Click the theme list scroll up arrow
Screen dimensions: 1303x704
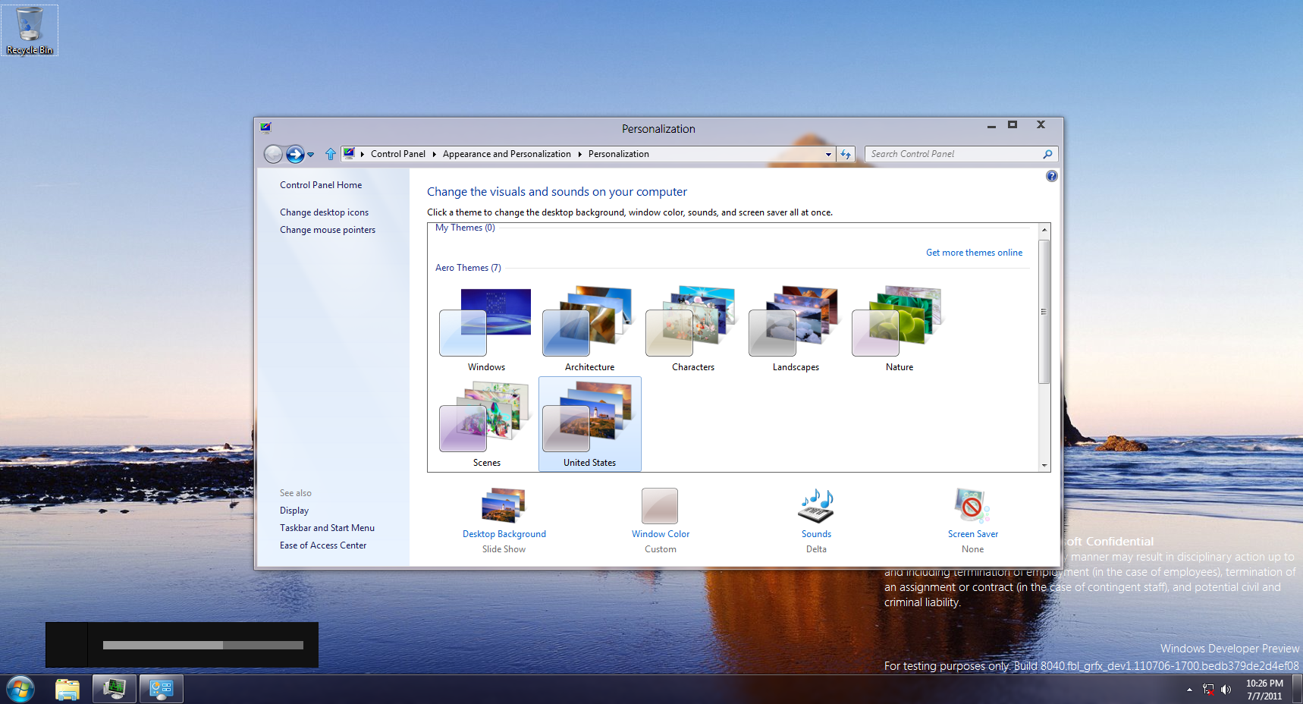1044,230
